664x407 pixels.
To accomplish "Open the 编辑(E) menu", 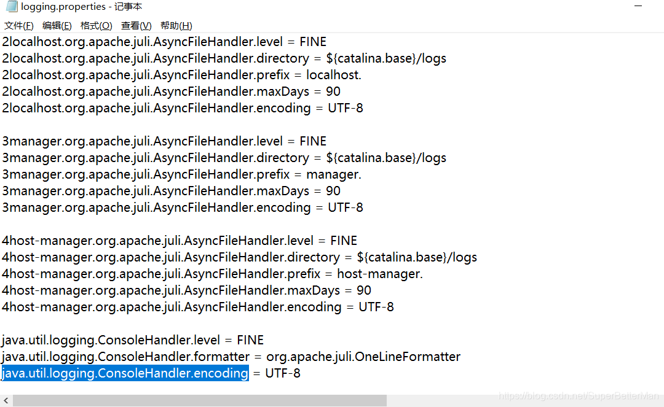I will point(57,26).
